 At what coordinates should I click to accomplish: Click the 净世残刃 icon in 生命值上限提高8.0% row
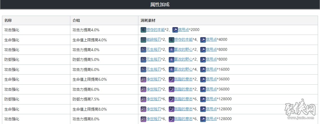pyautogui.click(x=143, y=109)
